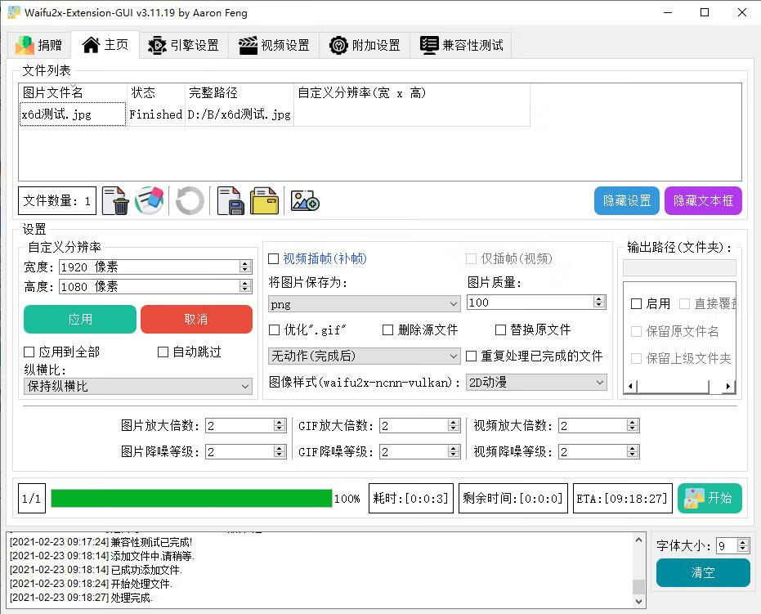Switch to the 引擎设置 tab
This screenshot has width=761, height=614.
pyautogui.click(x=183, y=45)
